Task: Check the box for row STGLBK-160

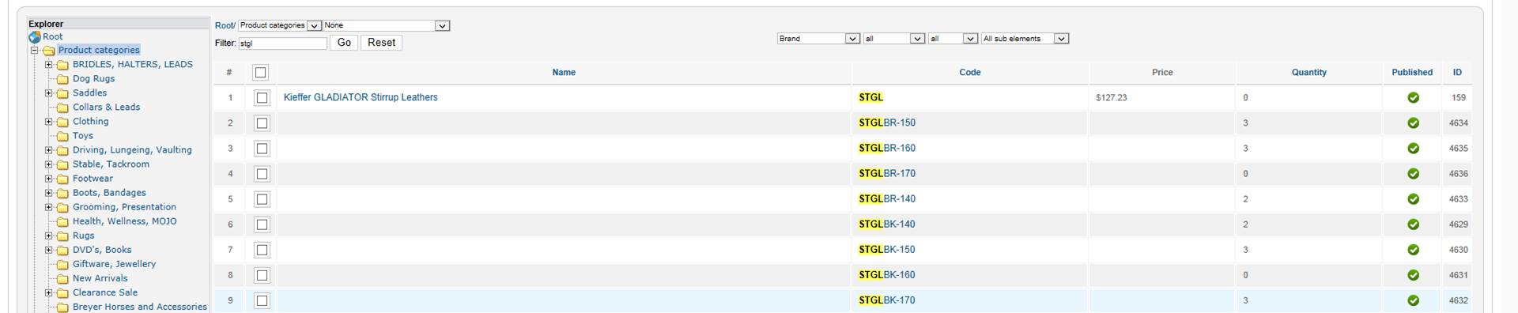Action: pyautogui.click(x=262, y=275)
